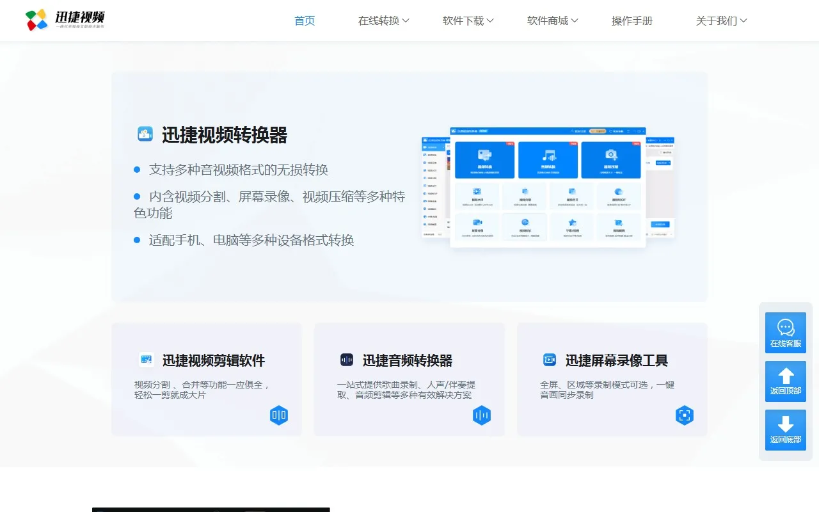Click the 返回顶部 button
Screen dimensions: 819x512
coord(786,381)
